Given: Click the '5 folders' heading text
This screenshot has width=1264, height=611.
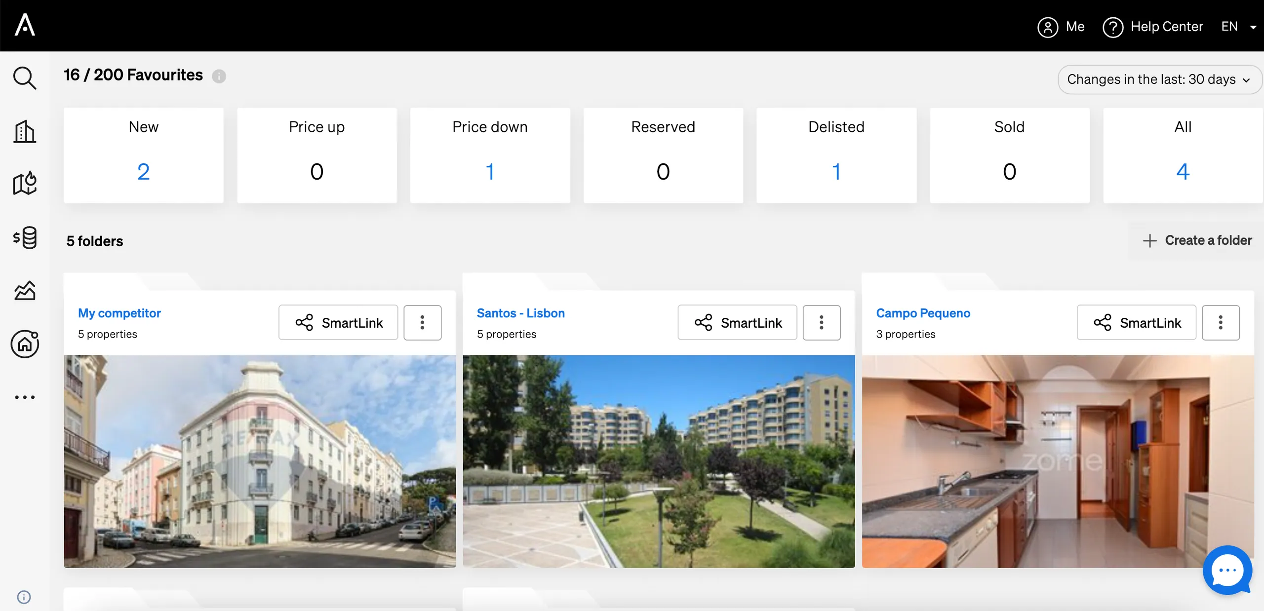Looking at the screenshot, I should click(x=95, y=241).
